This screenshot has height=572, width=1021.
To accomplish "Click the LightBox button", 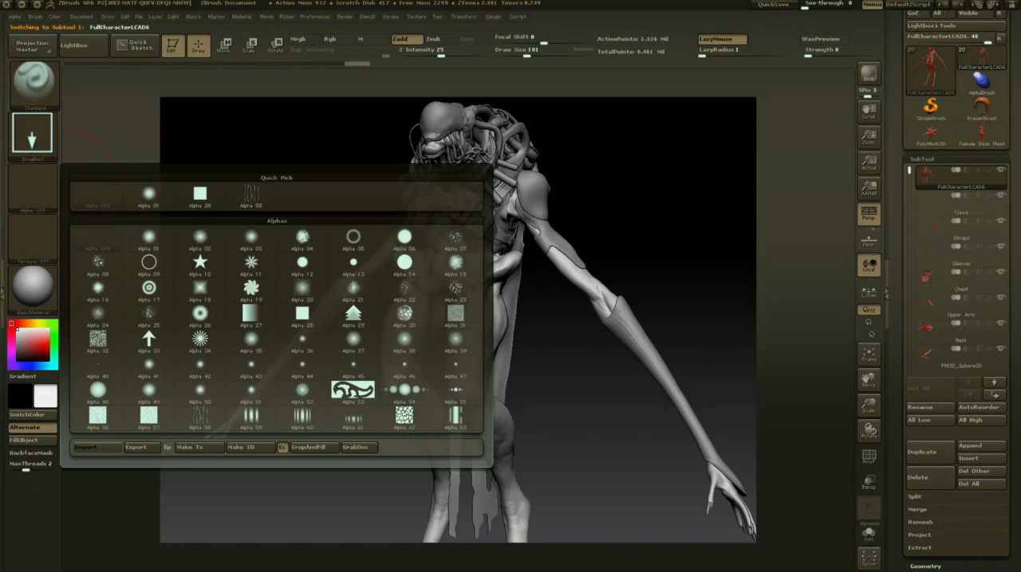I will click(x=83, y=46).
